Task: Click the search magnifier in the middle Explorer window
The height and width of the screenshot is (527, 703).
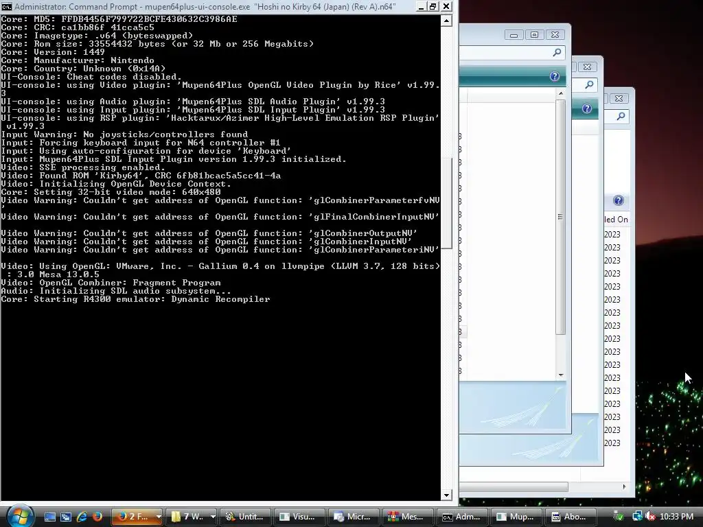Action: click(x=589, y=84)
